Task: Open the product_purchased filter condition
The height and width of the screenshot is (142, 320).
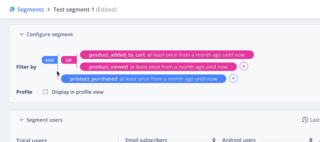Action: coord(143,79)
